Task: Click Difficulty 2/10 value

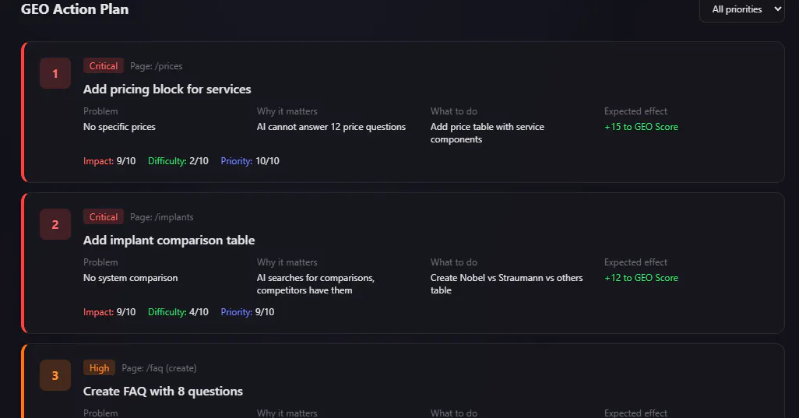Action: (x=178, y=161)
